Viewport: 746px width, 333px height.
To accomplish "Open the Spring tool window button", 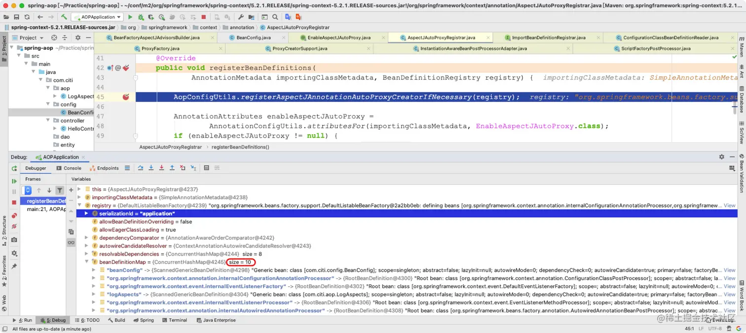I will (143, 320).
